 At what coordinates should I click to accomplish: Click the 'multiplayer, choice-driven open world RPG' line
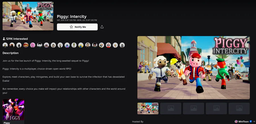[37, 69]
